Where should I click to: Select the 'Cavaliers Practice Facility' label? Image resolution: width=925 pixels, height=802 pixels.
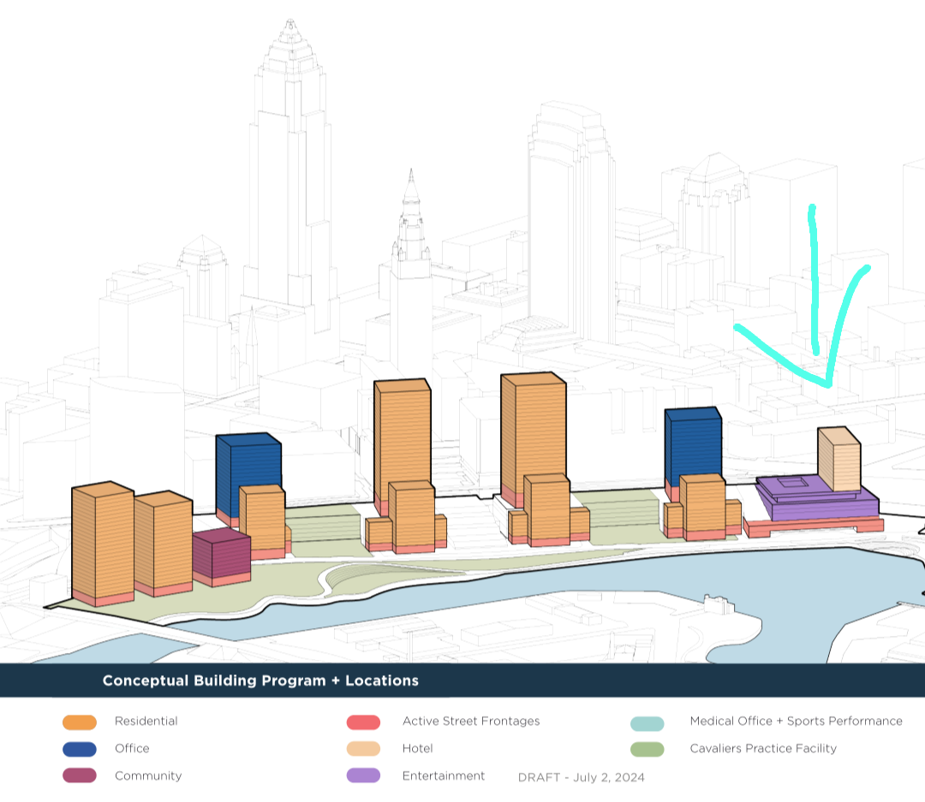pos(763,748)
